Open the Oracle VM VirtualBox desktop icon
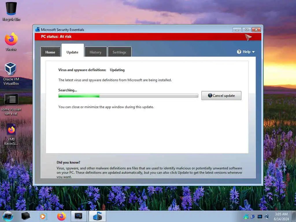The height and width of the screenshot is (222, 296). 11,74
